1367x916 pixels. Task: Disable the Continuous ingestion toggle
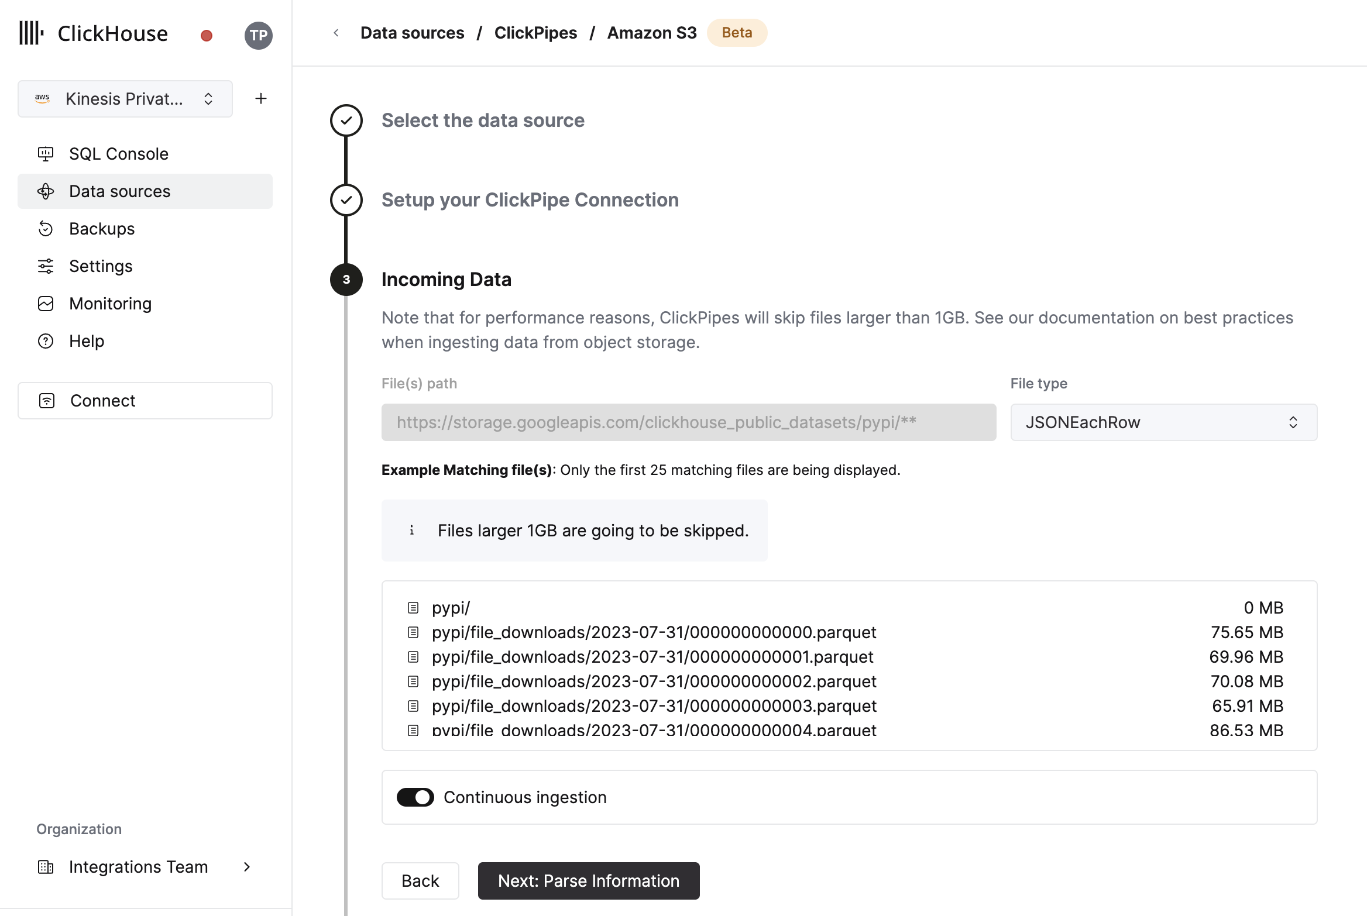click(415, 797)
